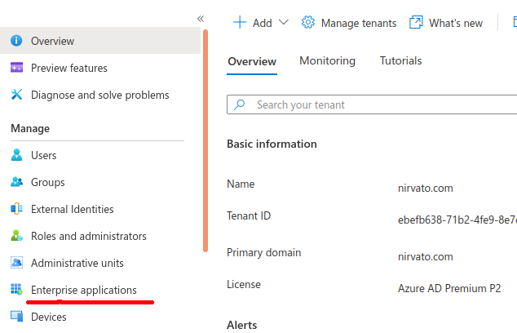The image size is (517, 333).
Task: Click the Tenant ID label
Action: coord(249,215)
